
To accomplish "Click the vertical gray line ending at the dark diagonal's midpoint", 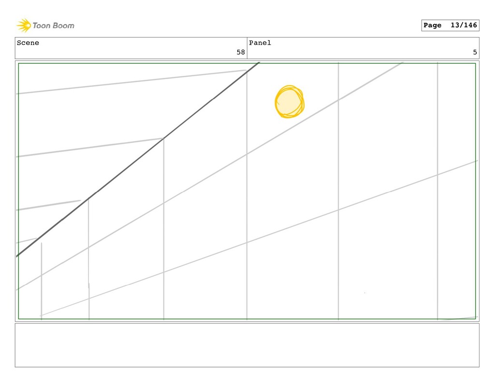I will tap(164, 229).
